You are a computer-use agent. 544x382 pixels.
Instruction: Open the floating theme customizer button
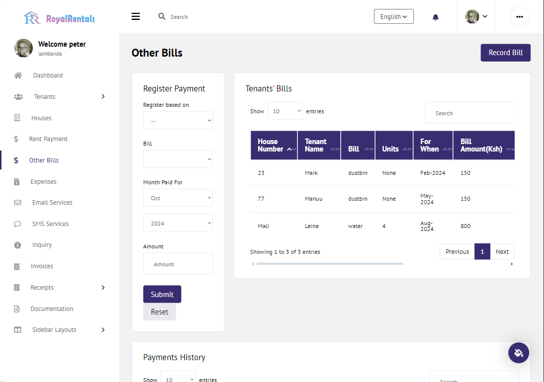point(519,353)
